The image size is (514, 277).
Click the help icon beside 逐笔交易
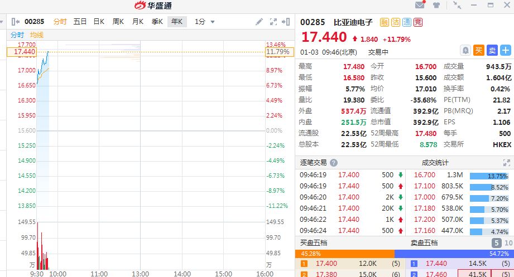334,163
